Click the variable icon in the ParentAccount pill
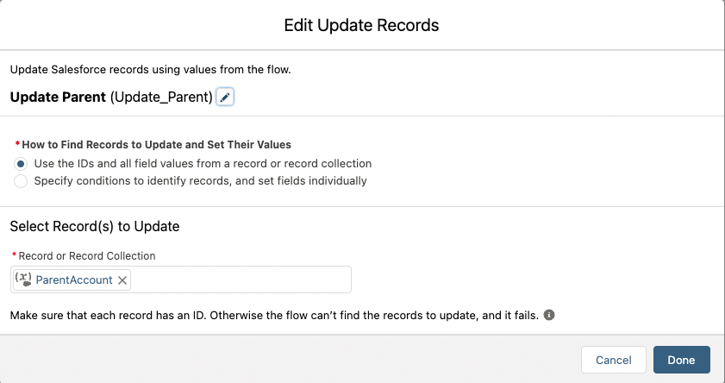 click(x=24, y=279)
